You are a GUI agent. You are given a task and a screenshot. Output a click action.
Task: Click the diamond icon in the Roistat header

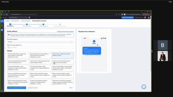point(29,18)
